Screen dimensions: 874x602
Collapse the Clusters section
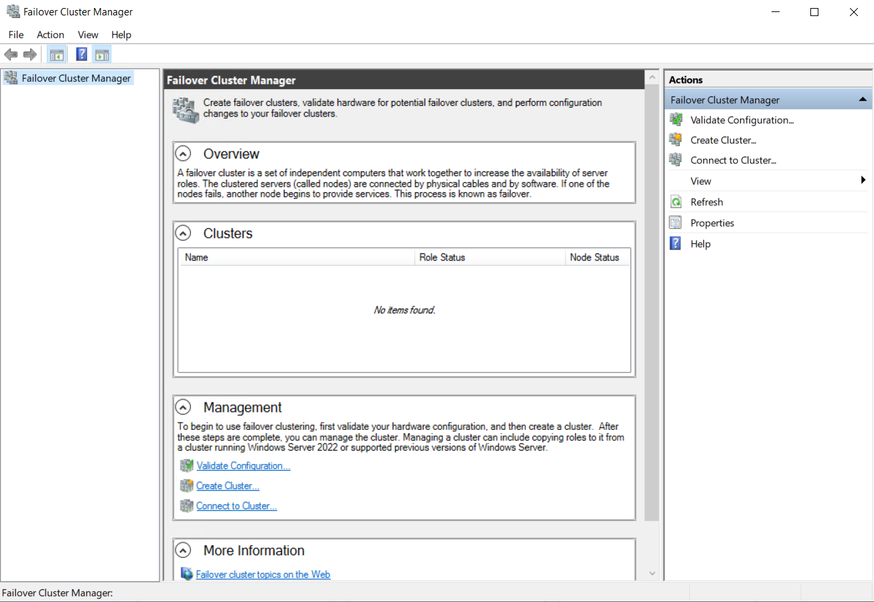tap(183, 234)
